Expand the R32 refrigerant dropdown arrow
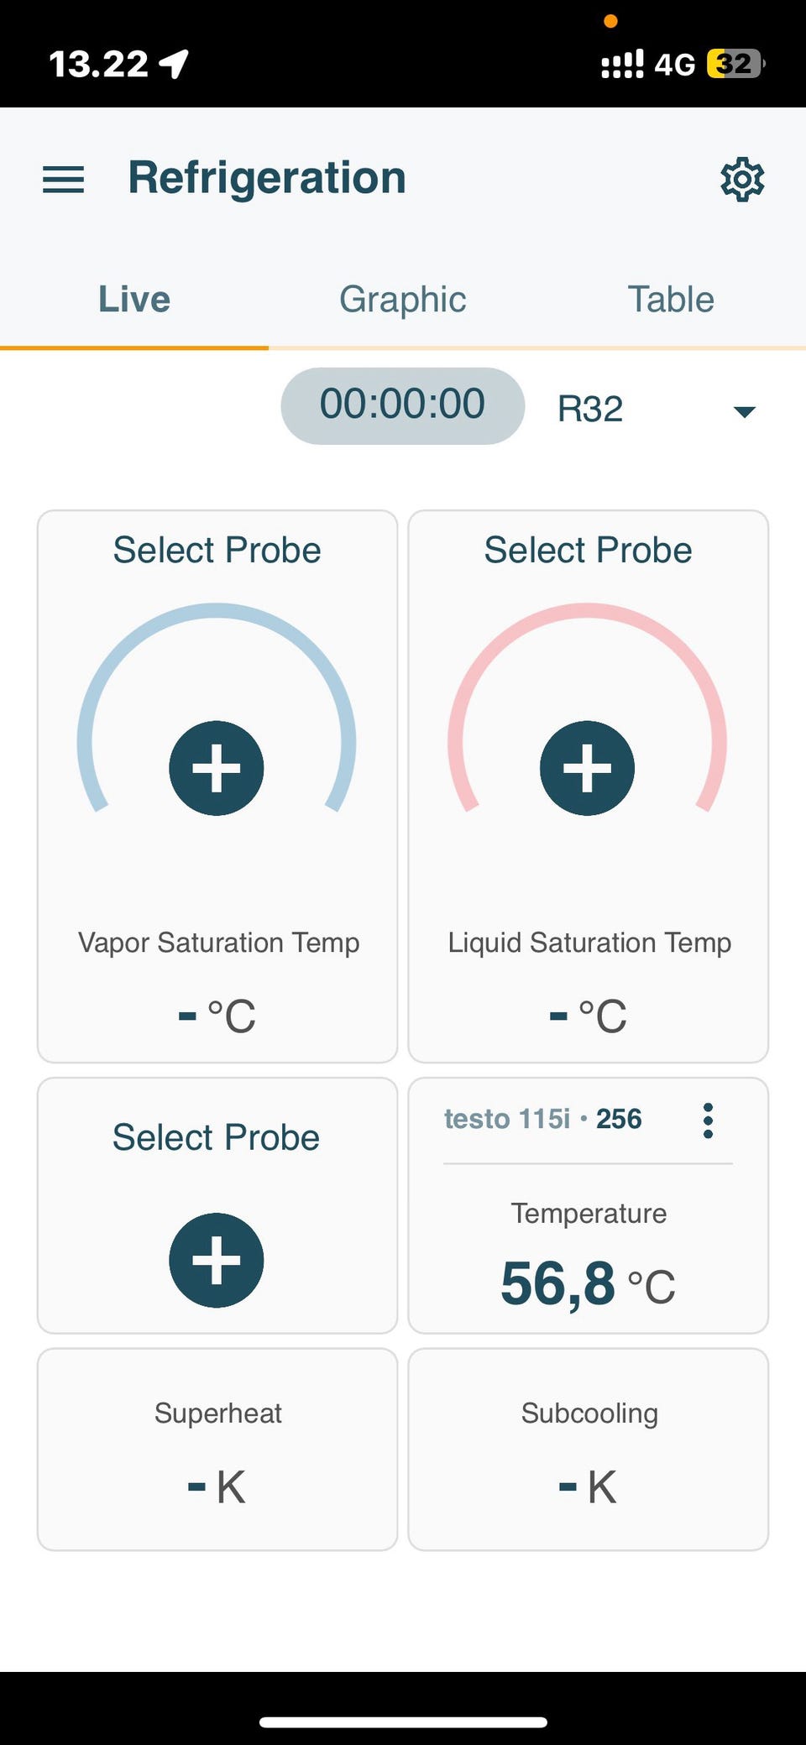Image resolution: width=806 pixels, height=1745 pixels. point(744,410)
